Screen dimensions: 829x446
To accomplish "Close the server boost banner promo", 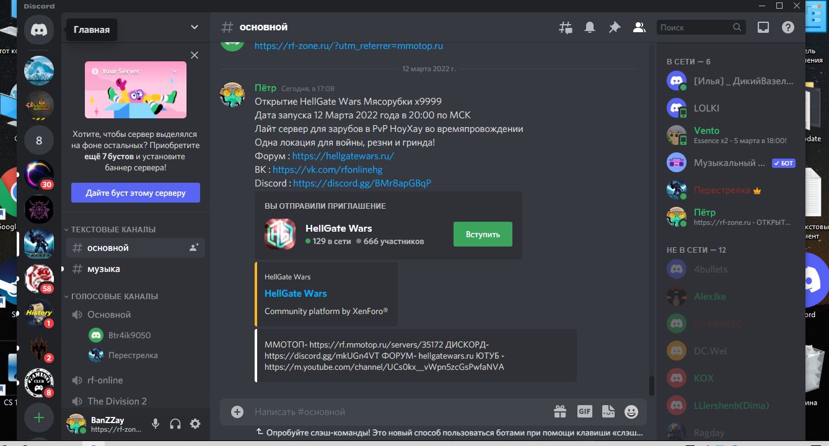I will [195, 55].
